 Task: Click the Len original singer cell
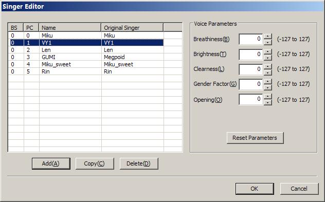click(x=133, y=50)
